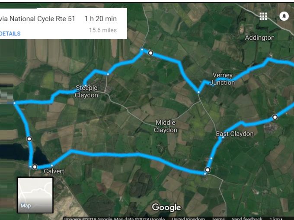This screenshot has width=294, height=220.
Task: Open the Terms link
Action: click(x=218, y=218)
